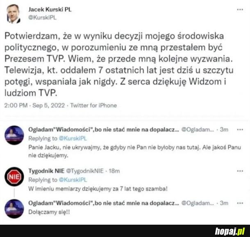The image size is (250, 237).
Task: Open avatar of first Ogladam Wiadomości reply
Action: pyautogui.click(x=14, y=135)
